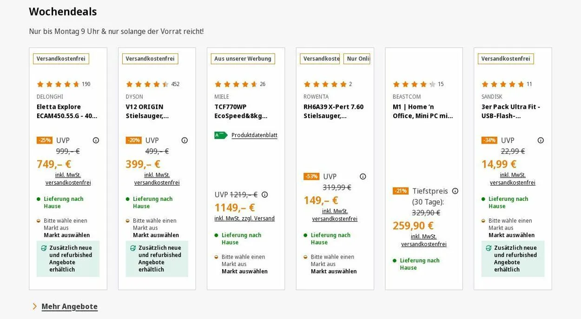Click info icon next to Miele UVP
The width and height of the screenshot is (581, 319).
[x=264, y=195]
